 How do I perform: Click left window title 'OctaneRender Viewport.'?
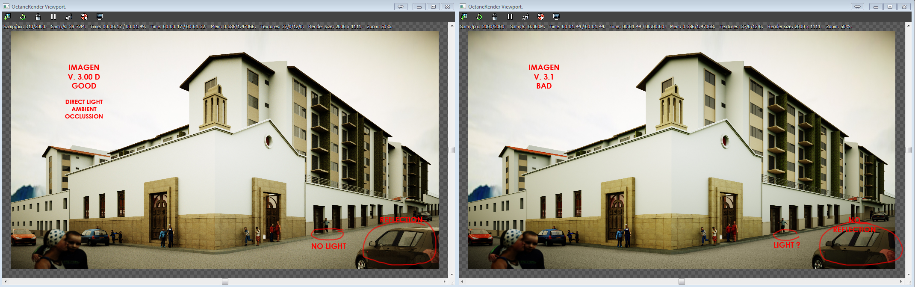[39, 7]
